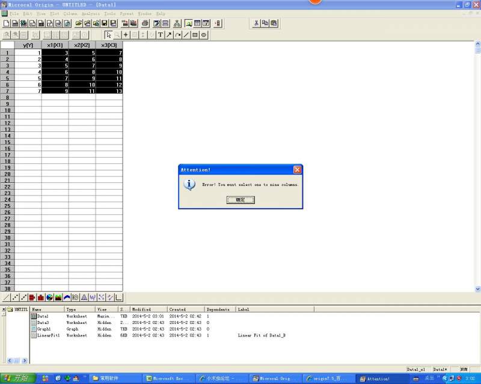The image size is (481, 384).
Task: Click Project Explorer folder pane scroll-right arrow
Action: pos(25,361)
